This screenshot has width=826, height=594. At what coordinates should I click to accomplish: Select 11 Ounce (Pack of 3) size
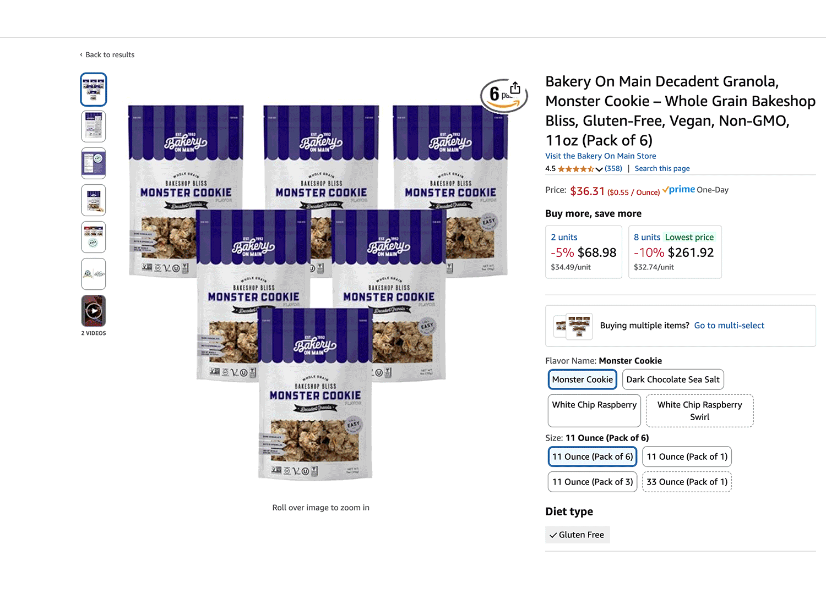(x=593, y=482)
